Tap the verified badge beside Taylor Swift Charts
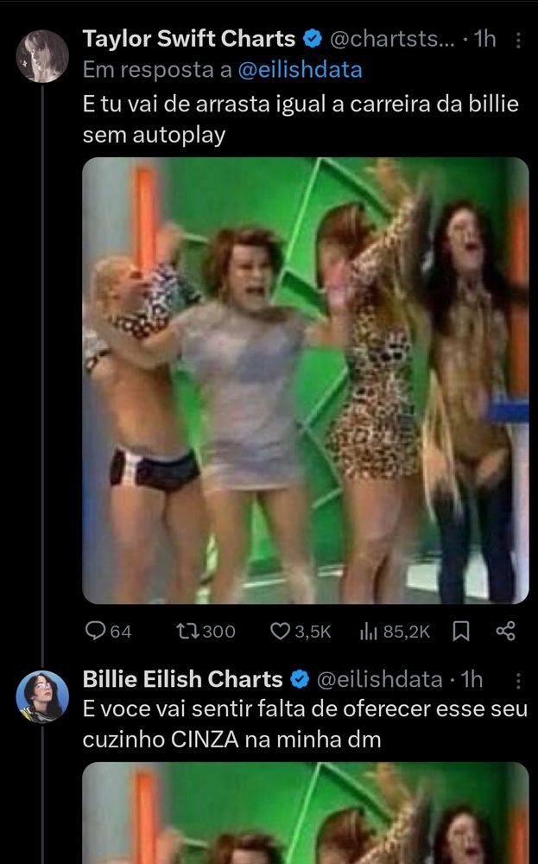538x864 pixels. point(313,39)
